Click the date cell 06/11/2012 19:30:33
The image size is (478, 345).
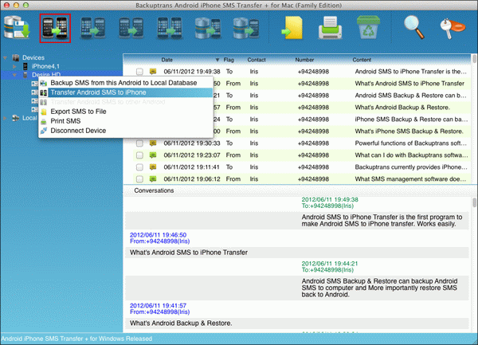coord(192,143)
